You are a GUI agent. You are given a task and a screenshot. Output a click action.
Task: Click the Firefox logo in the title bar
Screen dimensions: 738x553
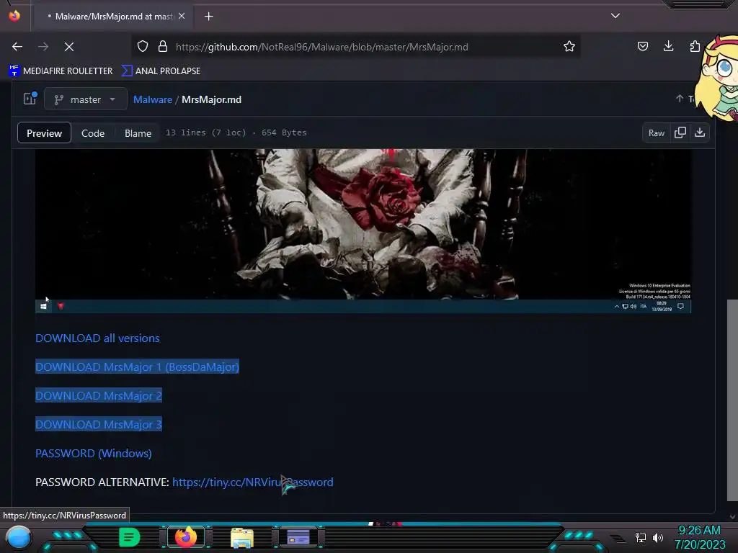coord(14,16)
